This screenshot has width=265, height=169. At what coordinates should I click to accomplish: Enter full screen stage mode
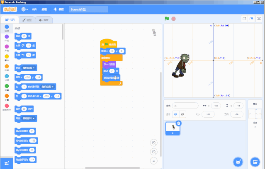click(x=259, y=19)
